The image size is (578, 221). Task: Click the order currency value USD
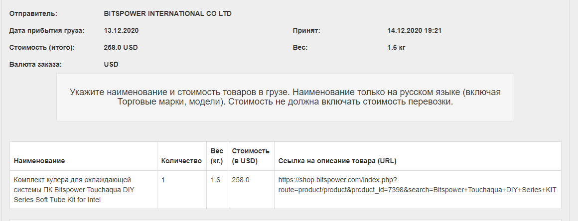(x=111, y=64)
